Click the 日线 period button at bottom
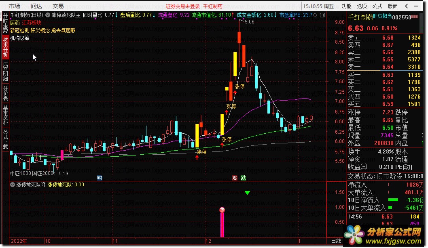The width and height of the screenshot is (428, 248). [336, 241]
